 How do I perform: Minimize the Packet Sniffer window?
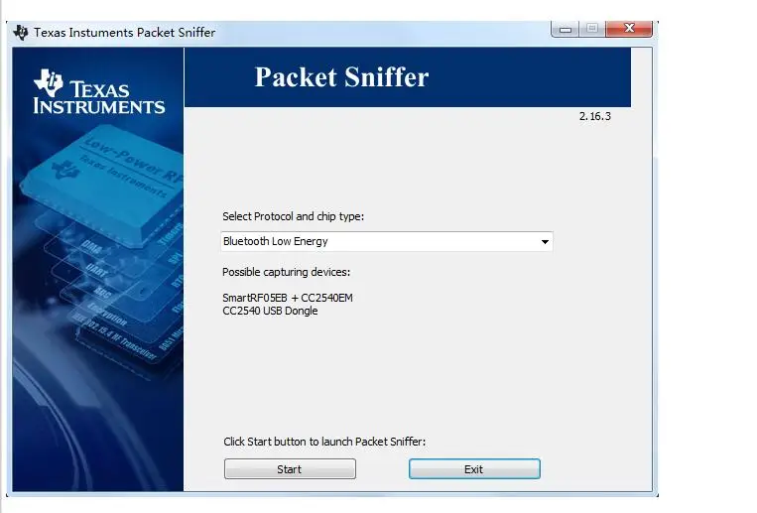566,30
